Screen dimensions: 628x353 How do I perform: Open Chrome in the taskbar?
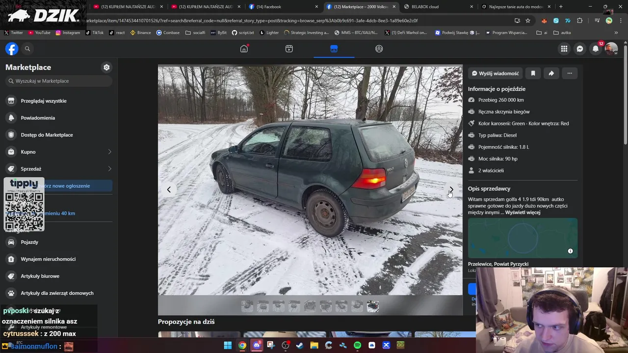point(242,345)
